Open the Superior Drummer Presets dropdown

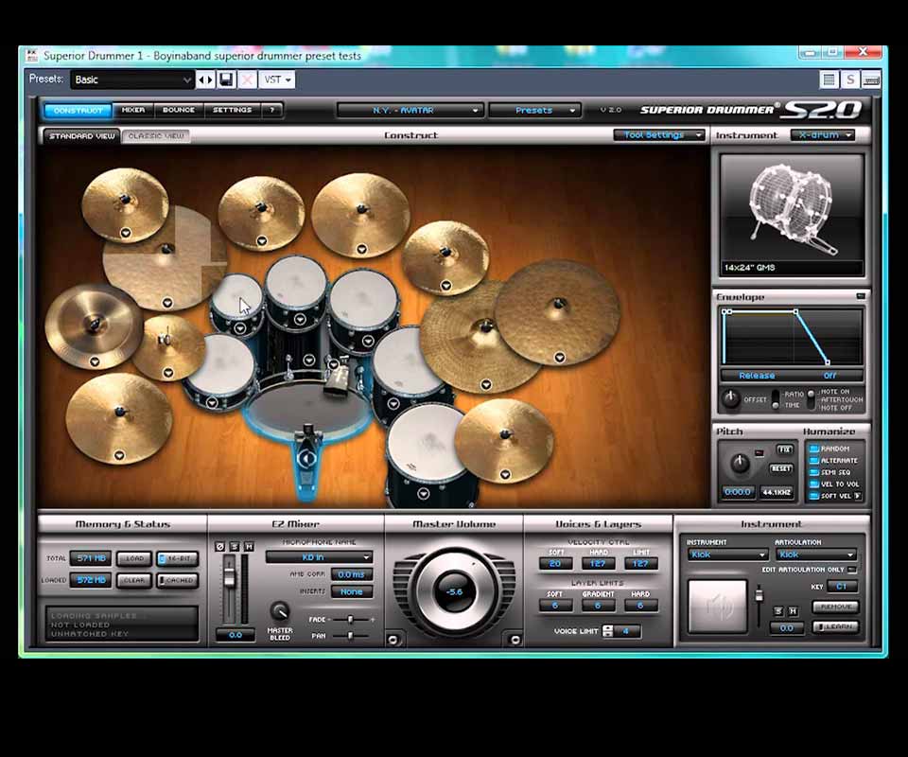(x=533, y=110)
